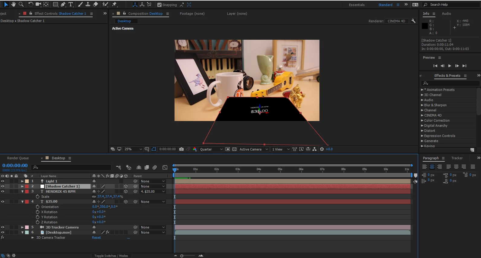481x258 pixels.
Task: Hide the Light 1 layer
Action: pos(3,181)
